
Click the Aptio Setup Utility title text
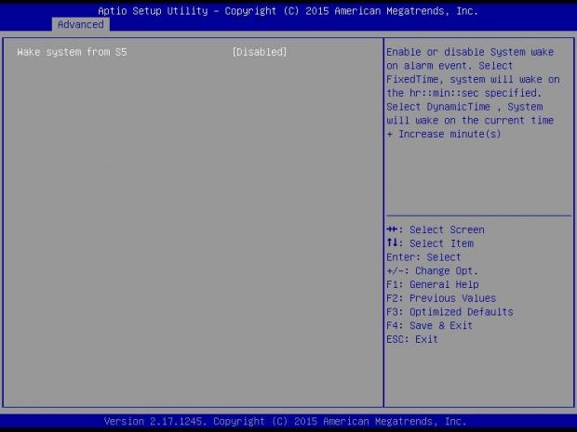pos(288,11)
